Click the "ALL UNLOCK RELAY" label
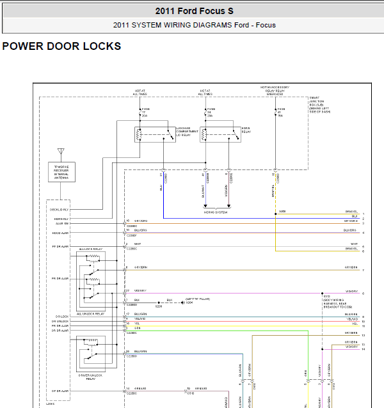The width and height of the screenshot is (384, 408). pos(90,314)
